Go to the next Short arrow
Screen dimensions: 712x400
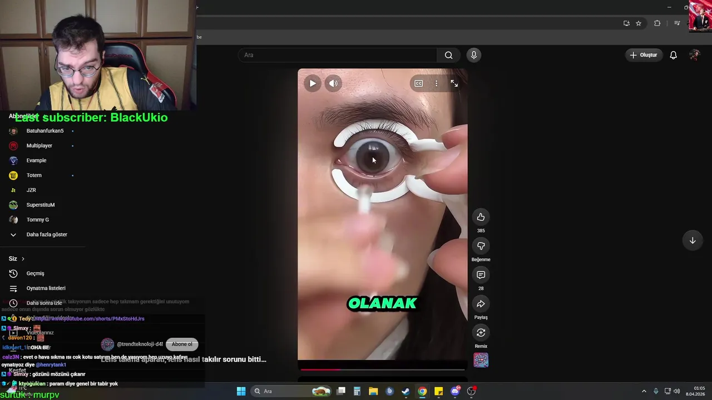[x=693, y=241]
